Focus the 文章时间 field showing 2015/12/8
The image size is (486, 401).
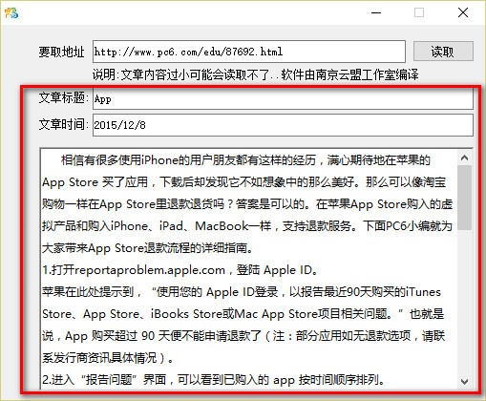[283, 125]
